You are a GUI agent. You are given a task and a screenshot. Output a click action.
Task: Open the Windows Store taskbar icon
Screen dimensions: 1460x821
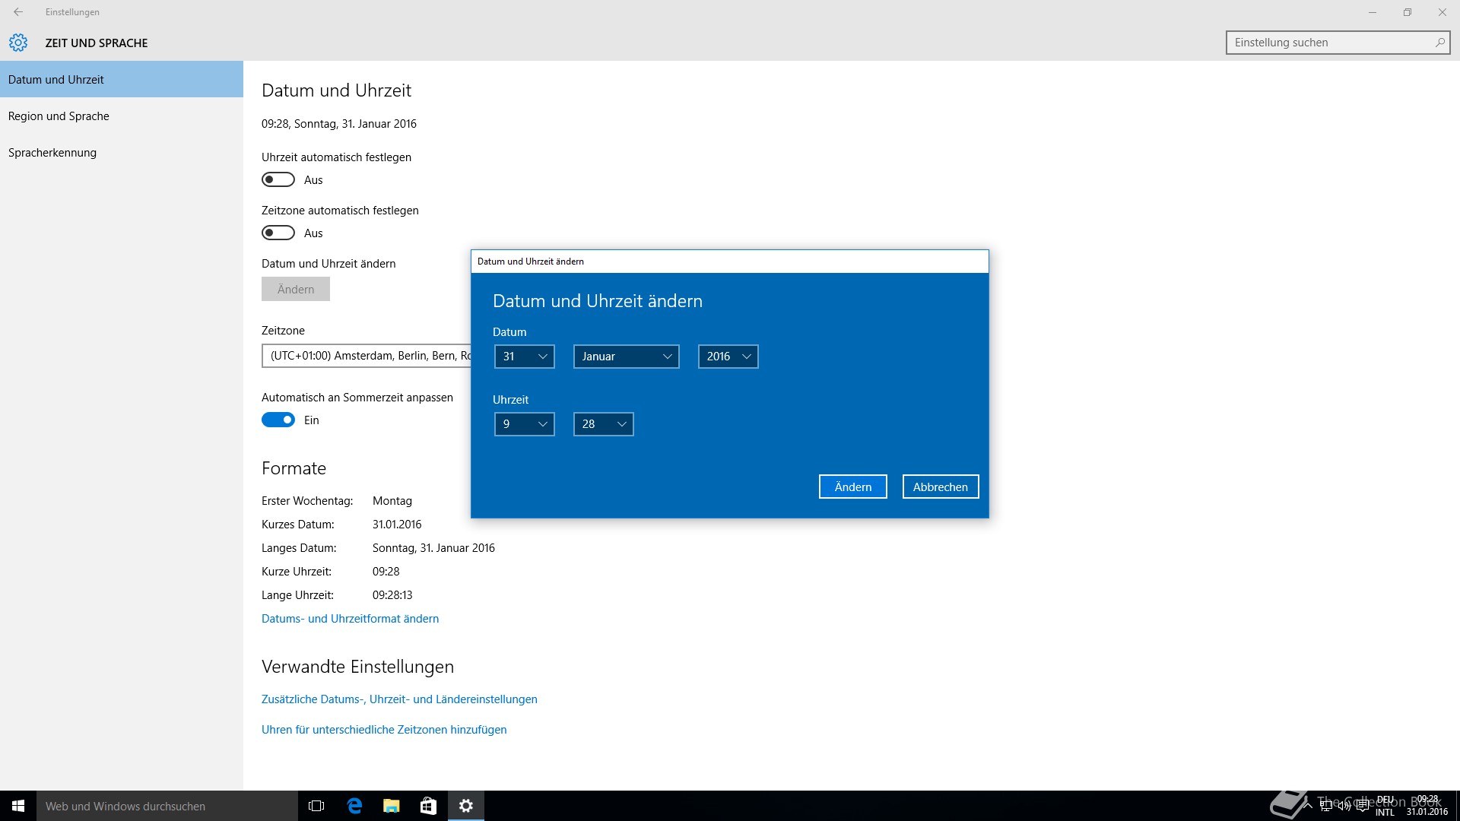tap(428, 806)
